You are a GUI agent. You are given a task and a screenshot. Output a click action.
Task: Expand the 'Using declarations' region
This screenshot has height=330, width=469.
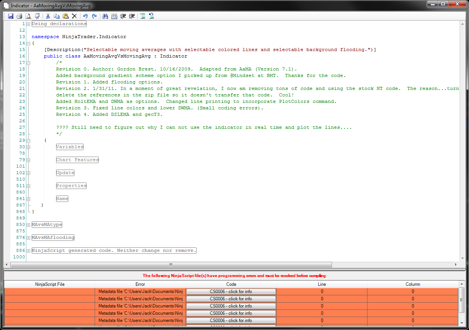tap(29, 24)
